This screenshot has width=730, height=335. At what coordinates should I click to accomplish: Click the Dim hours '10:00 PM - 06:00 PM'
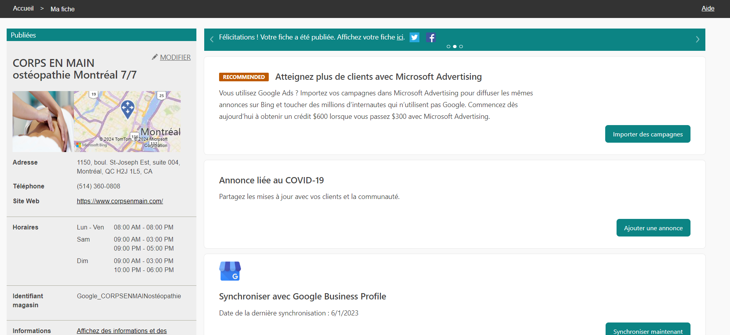pos(144,270)
